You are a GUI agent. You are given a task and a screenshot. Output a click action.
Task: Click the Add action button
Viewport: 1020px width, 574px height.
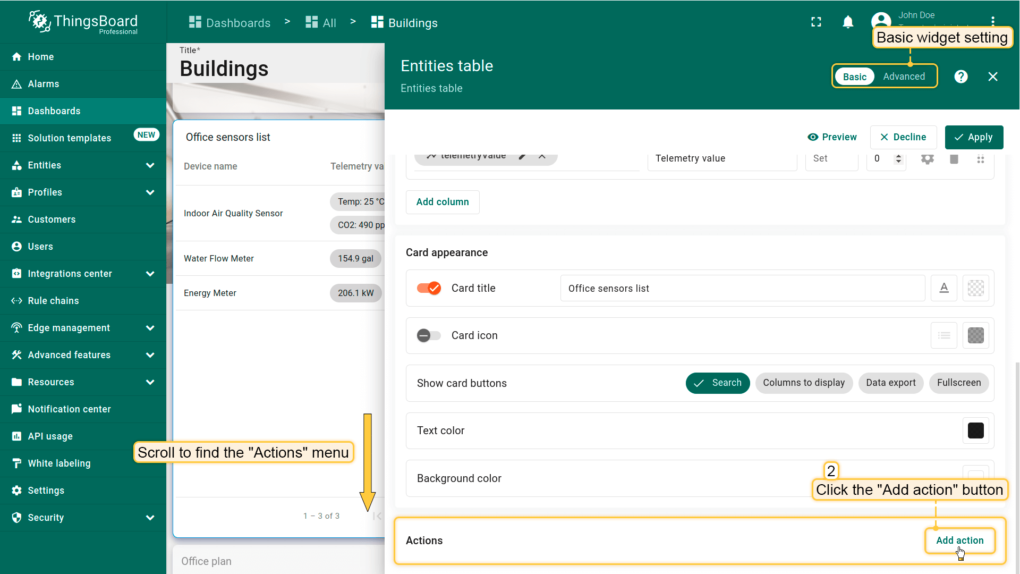[959, 541]
